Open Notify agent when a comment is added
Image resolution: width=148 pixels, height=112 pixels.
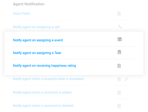coord(42,92)
